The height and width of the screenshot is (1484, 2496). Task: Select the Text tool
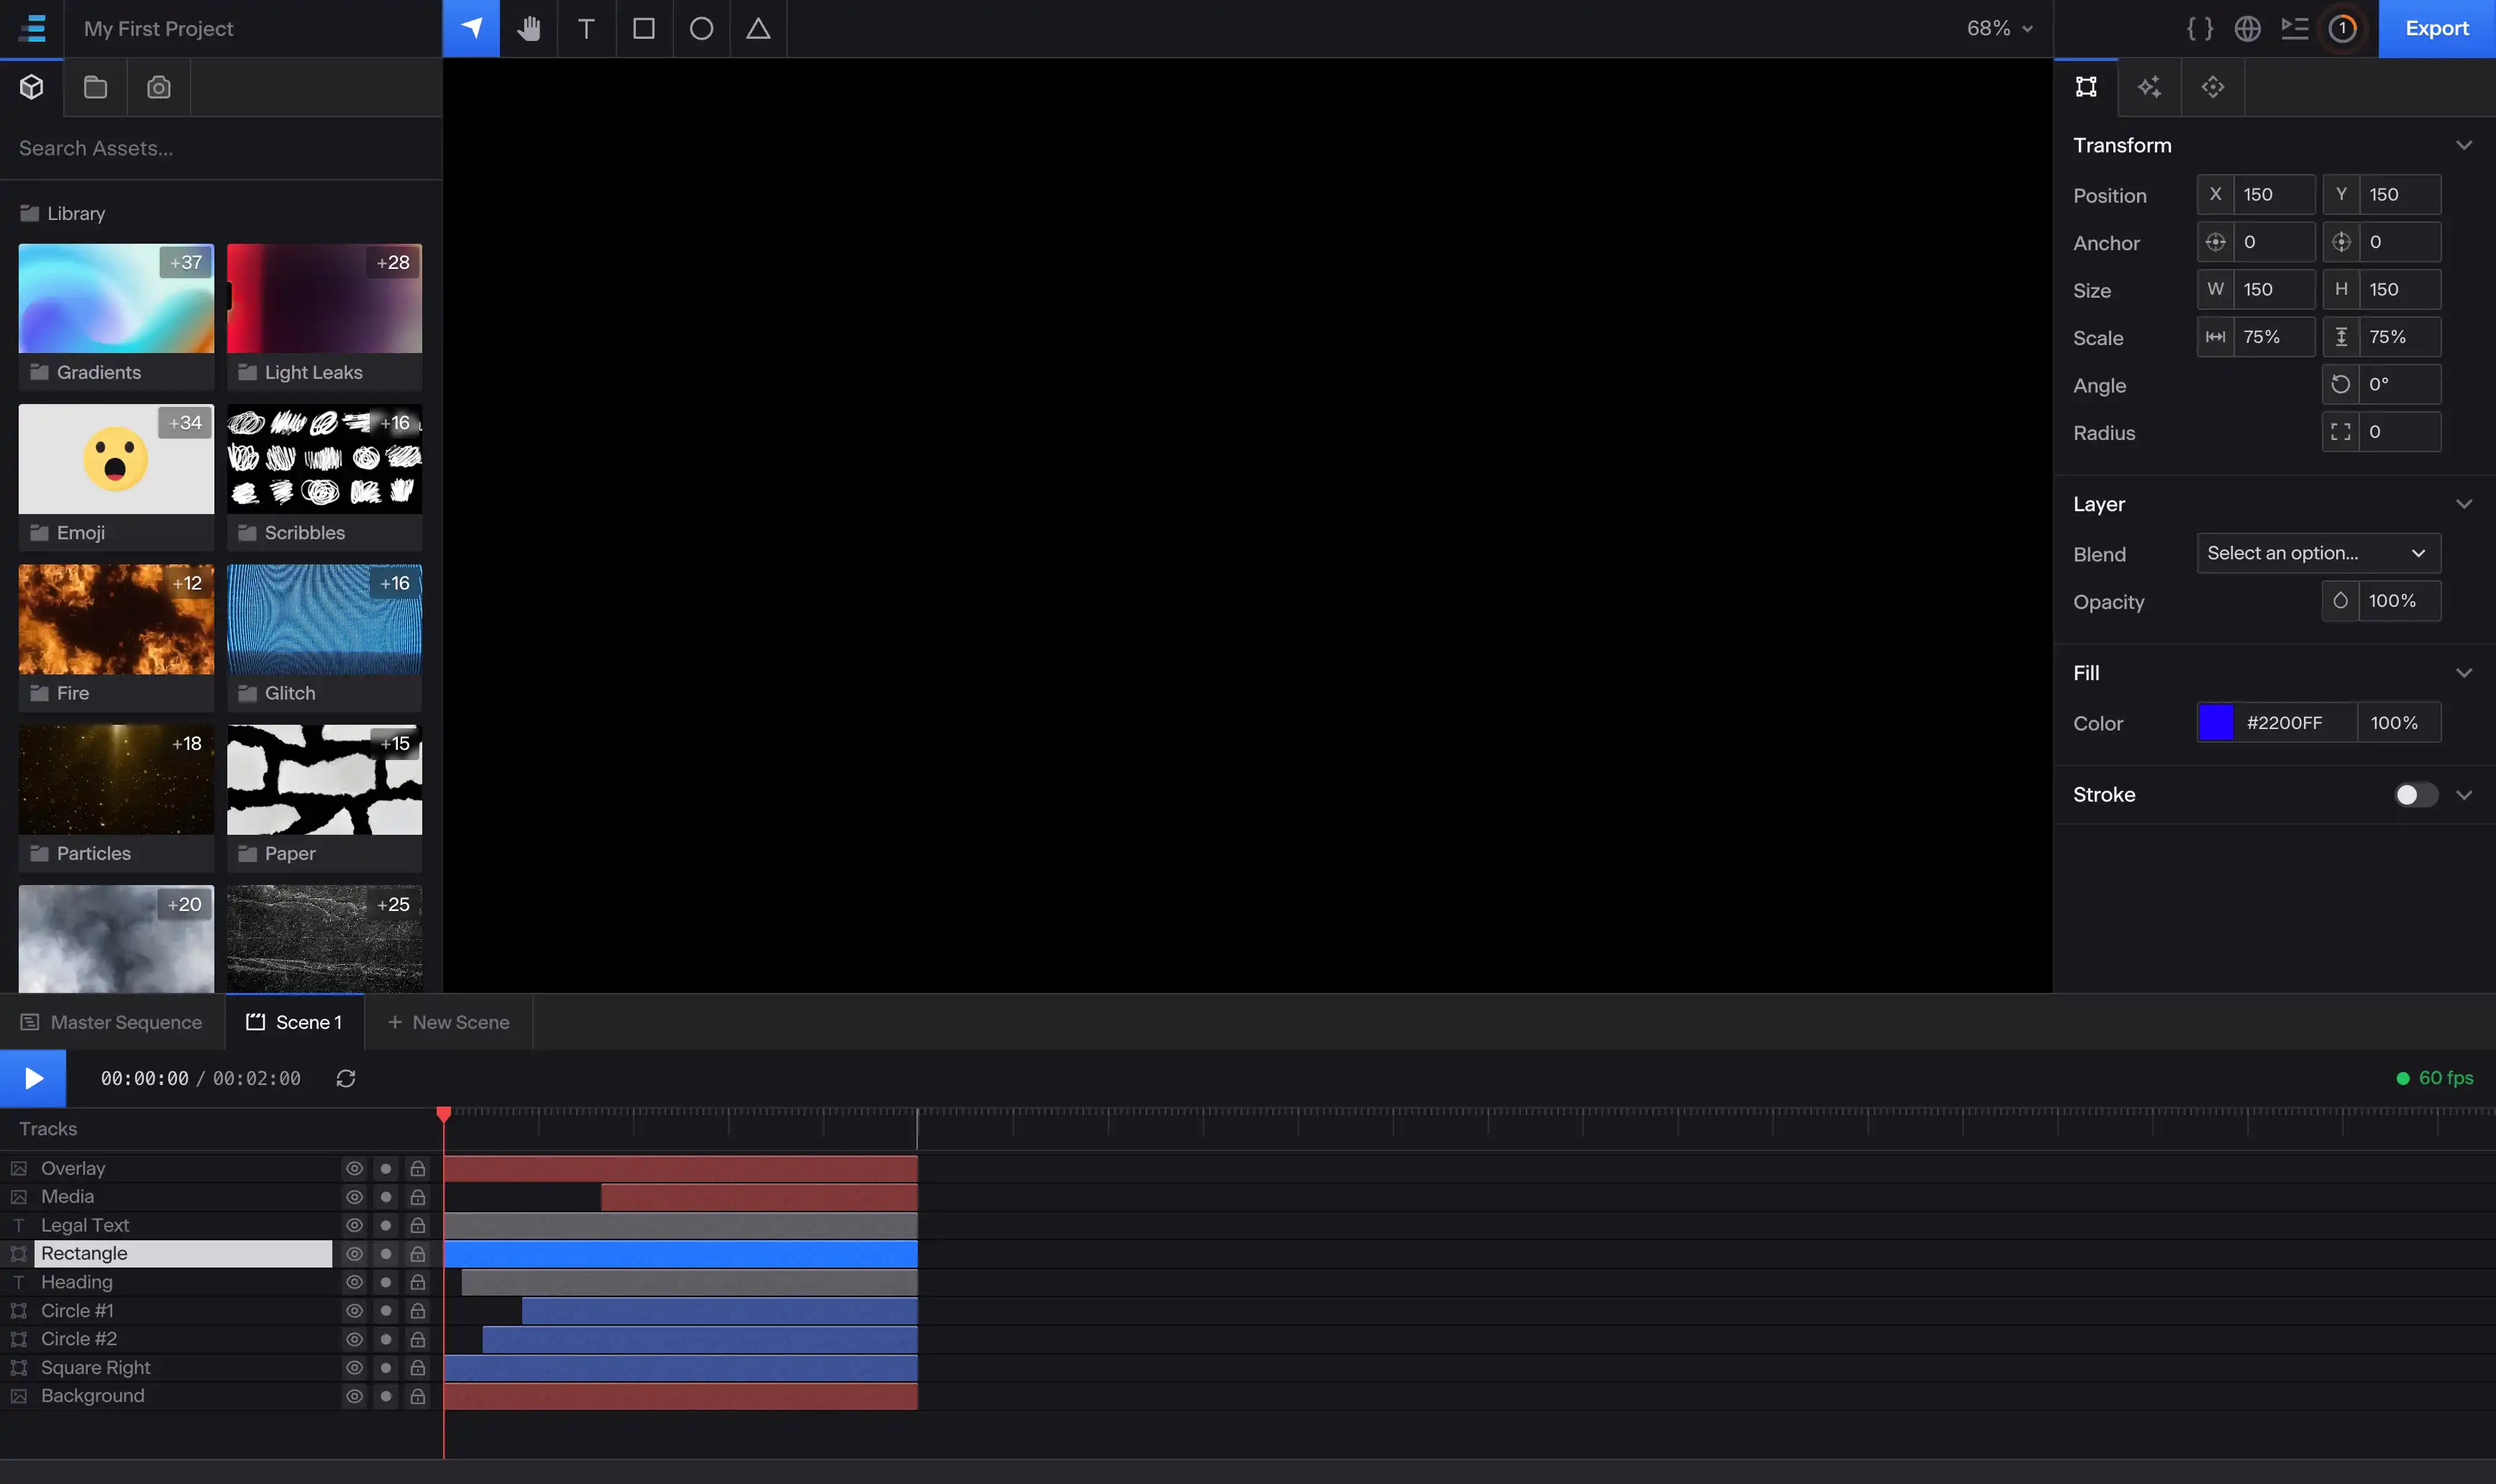pyautogui.click(x=586, y=28)
